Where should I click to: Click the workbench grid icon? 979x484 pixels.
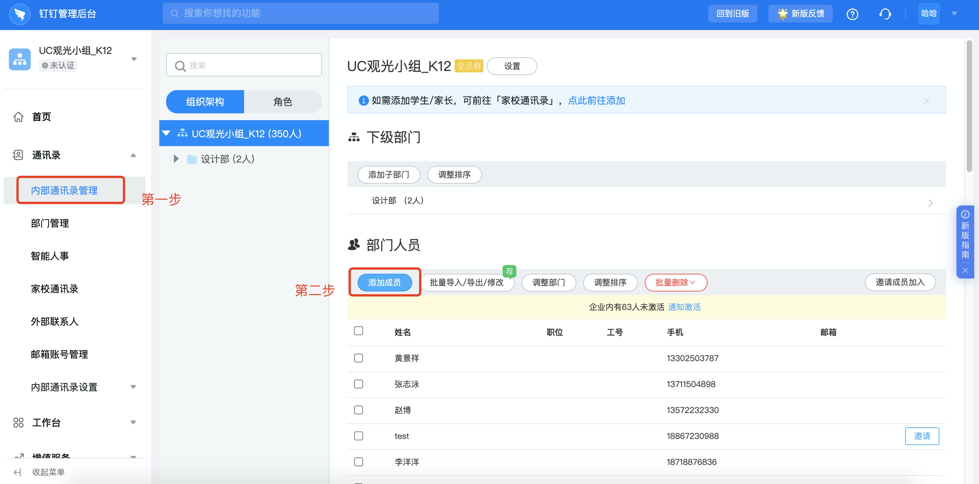pos(18,422)
